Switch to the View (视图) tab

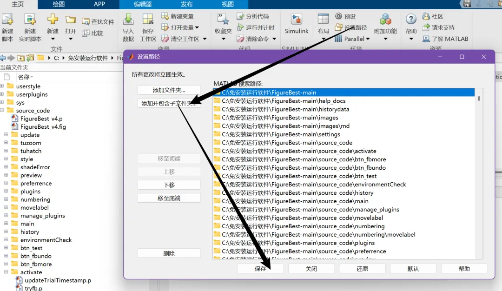click(228, 4)
